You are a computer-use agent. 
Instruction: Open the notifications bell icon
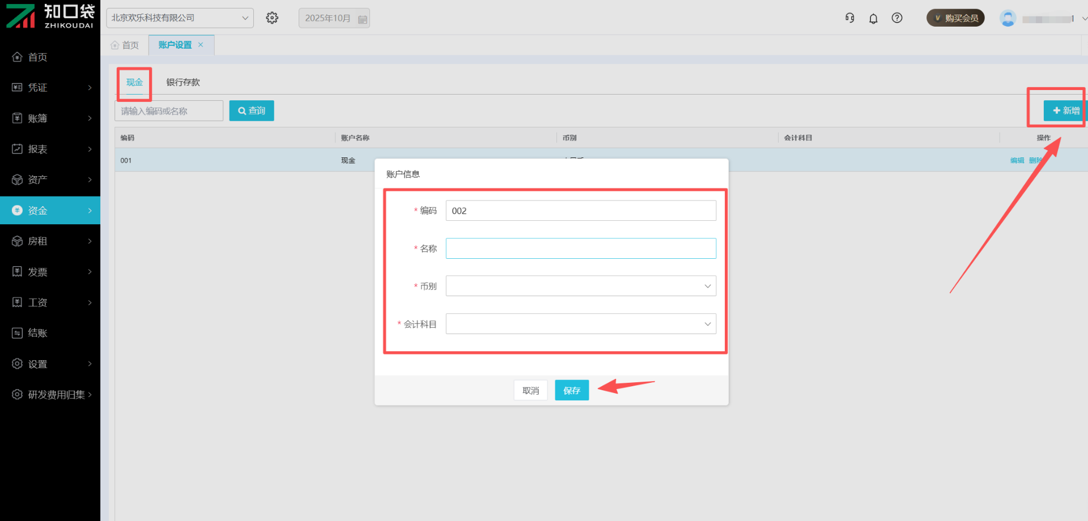873,19
